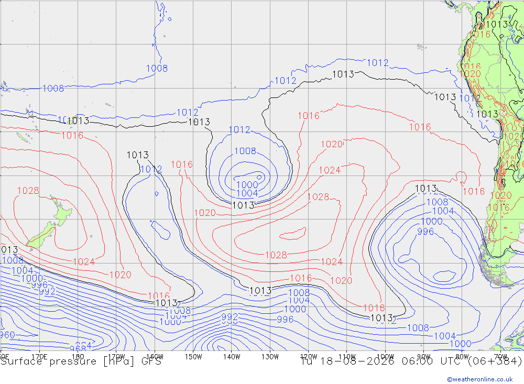The height and width of the screenshot is (384, 524).
Task: Click the 1004 label inside central Pacific low
Action: pos(247,193)
